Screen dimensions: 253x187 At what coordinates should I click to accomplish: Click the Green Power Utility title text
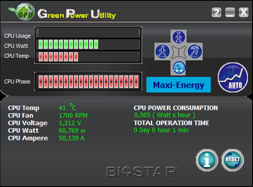click(x=77, y=14)
